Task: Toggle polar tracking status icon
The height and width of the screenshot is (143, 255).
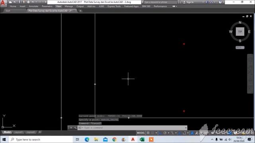Action: click(165, 133)
